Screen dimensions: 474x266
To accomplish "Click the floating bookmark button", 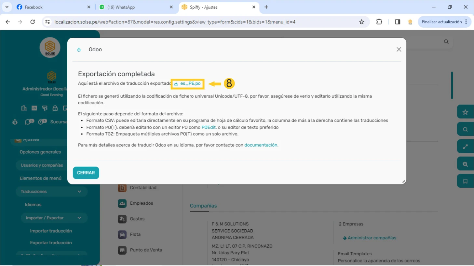I will pos(465,181).
